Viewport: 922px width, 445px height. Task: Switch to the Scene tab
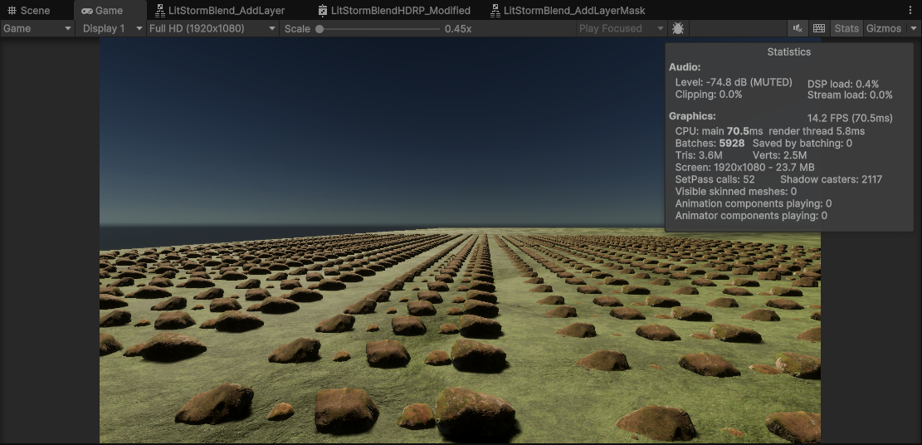coord(35,11)
